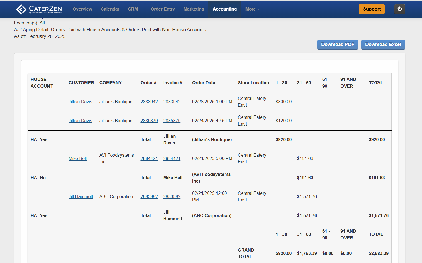Download the report as PDF
422x263 pixels.
[338, 45]
